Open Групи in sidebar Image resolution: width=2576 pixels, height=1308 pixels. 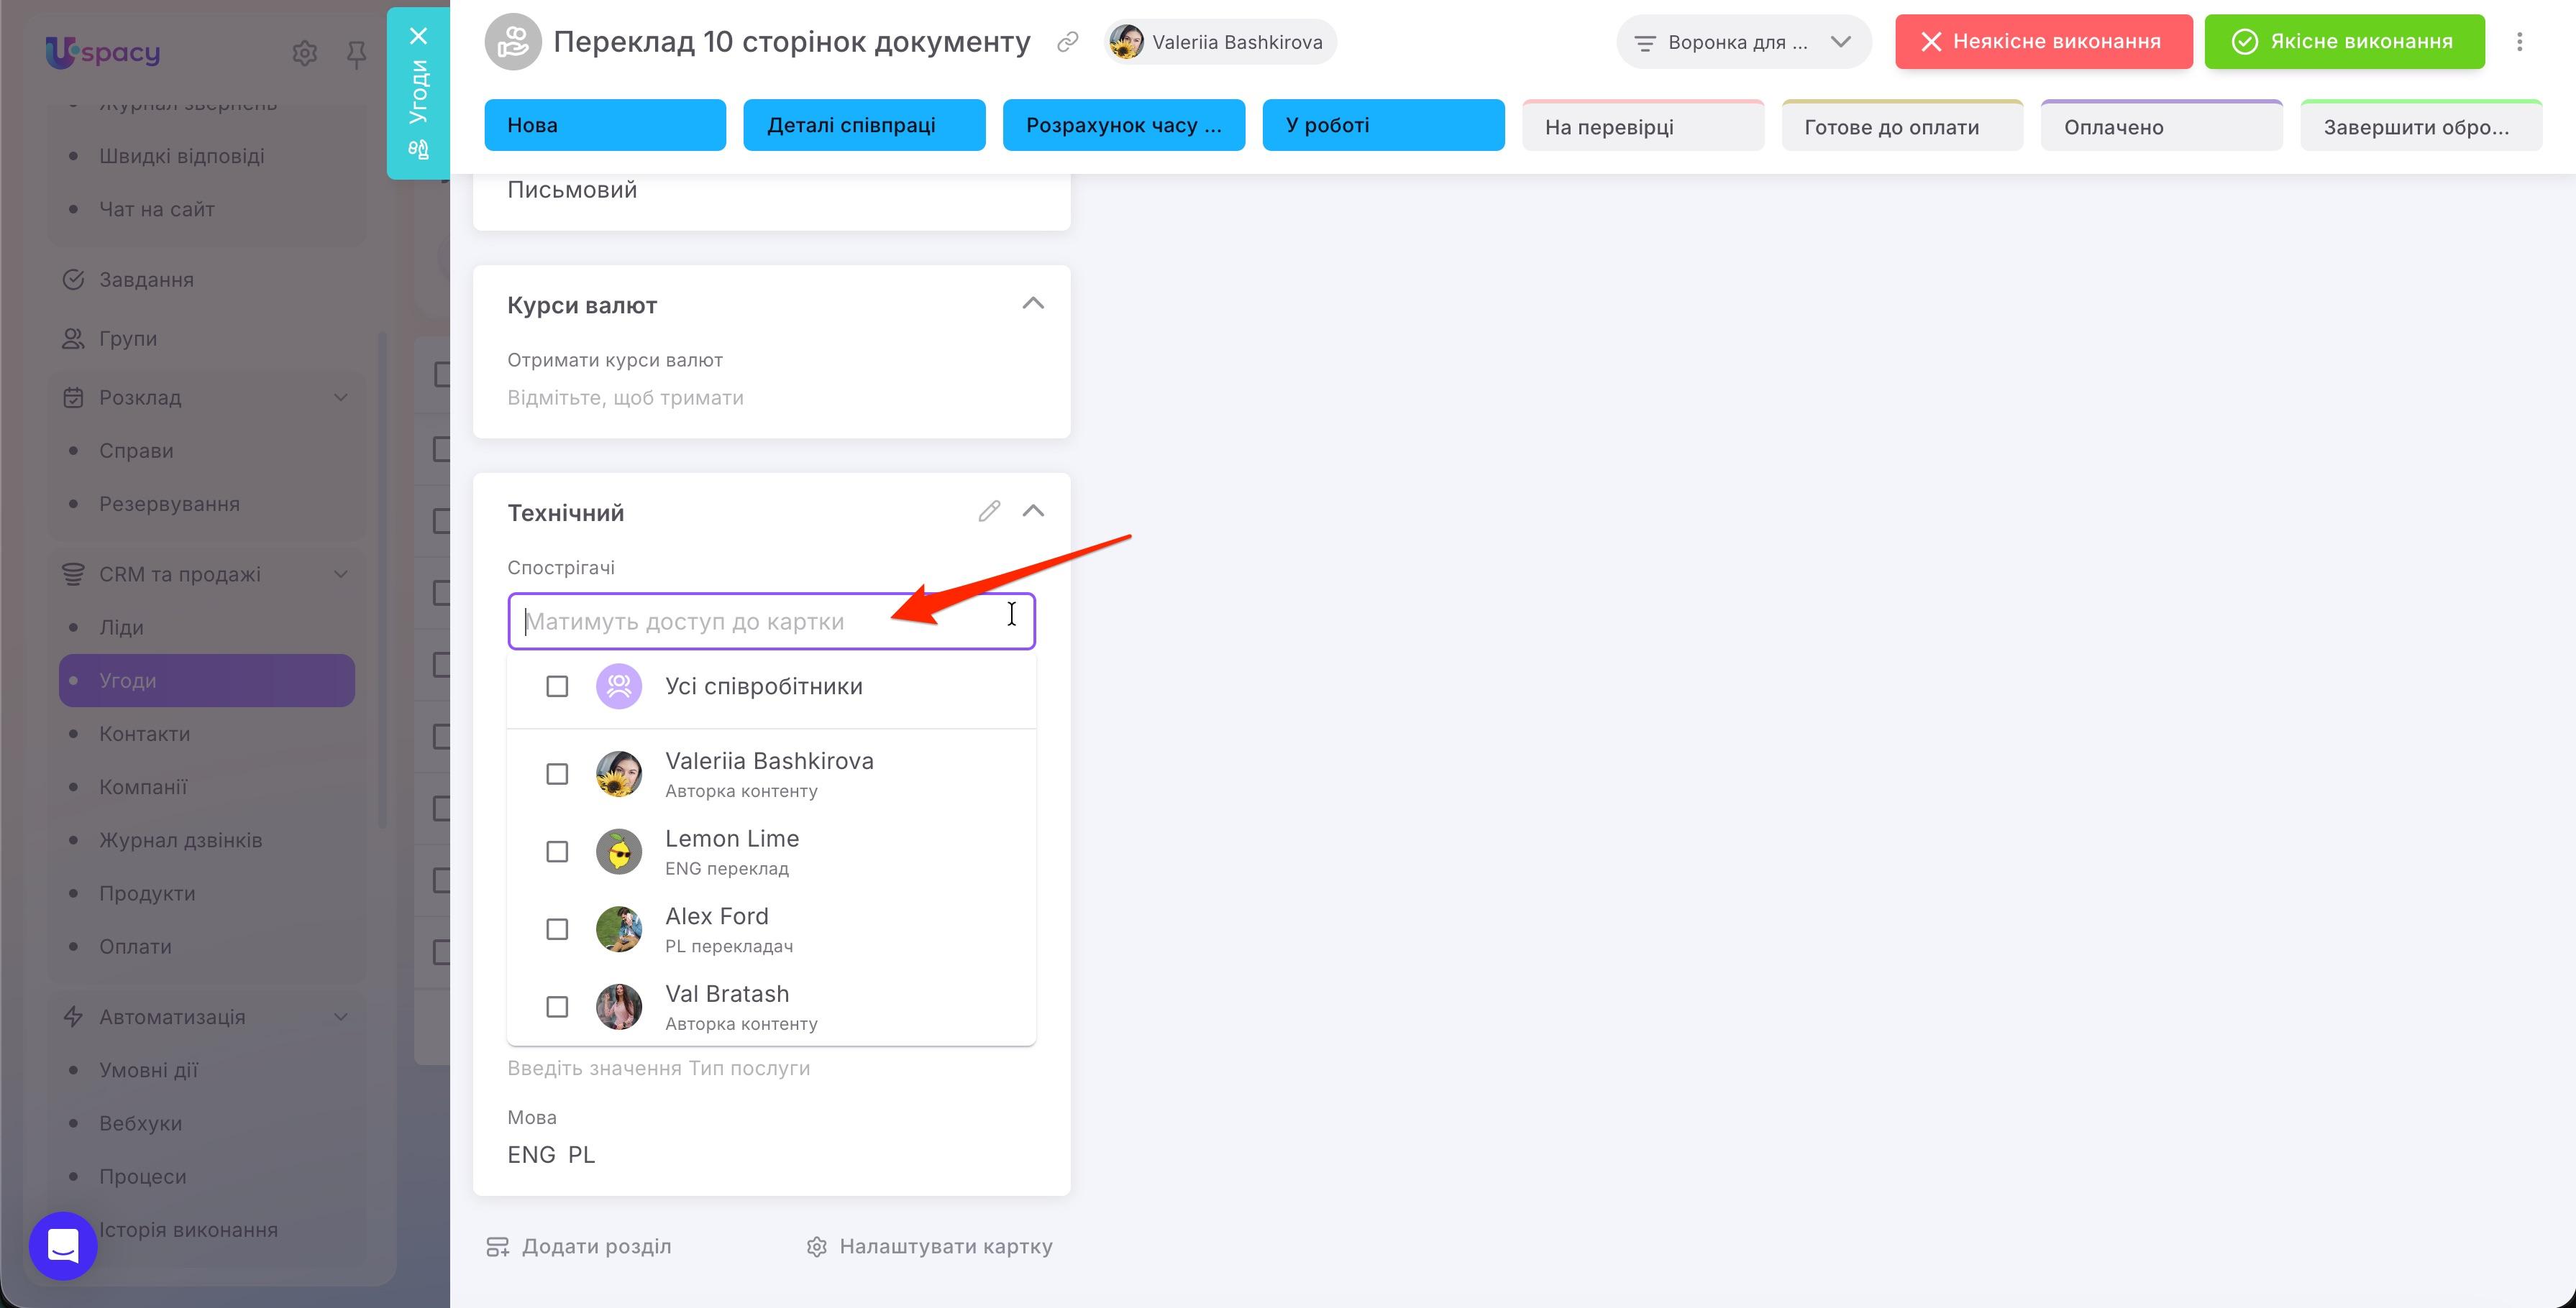pyautogui.click(x=128, y=338)
